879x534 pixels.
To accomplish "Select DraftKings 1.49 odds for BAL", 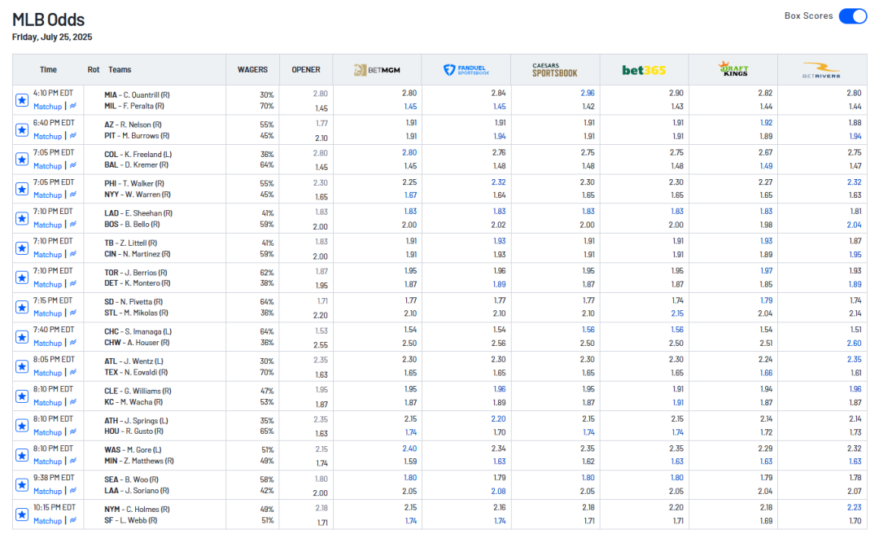I will [766, 166].
